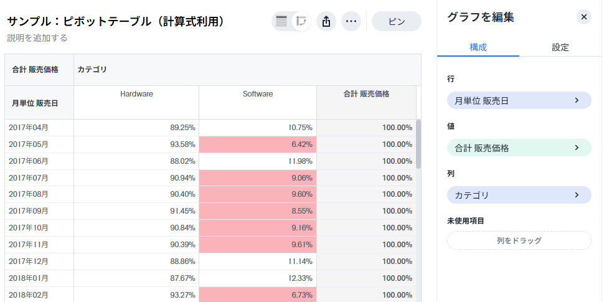Expand the カテゴリ column chip

tap(519, 195)
